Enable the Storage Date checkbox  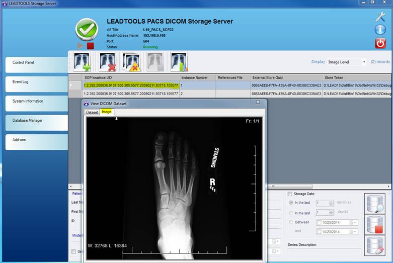pyautogui.click(x=290, y=194)
